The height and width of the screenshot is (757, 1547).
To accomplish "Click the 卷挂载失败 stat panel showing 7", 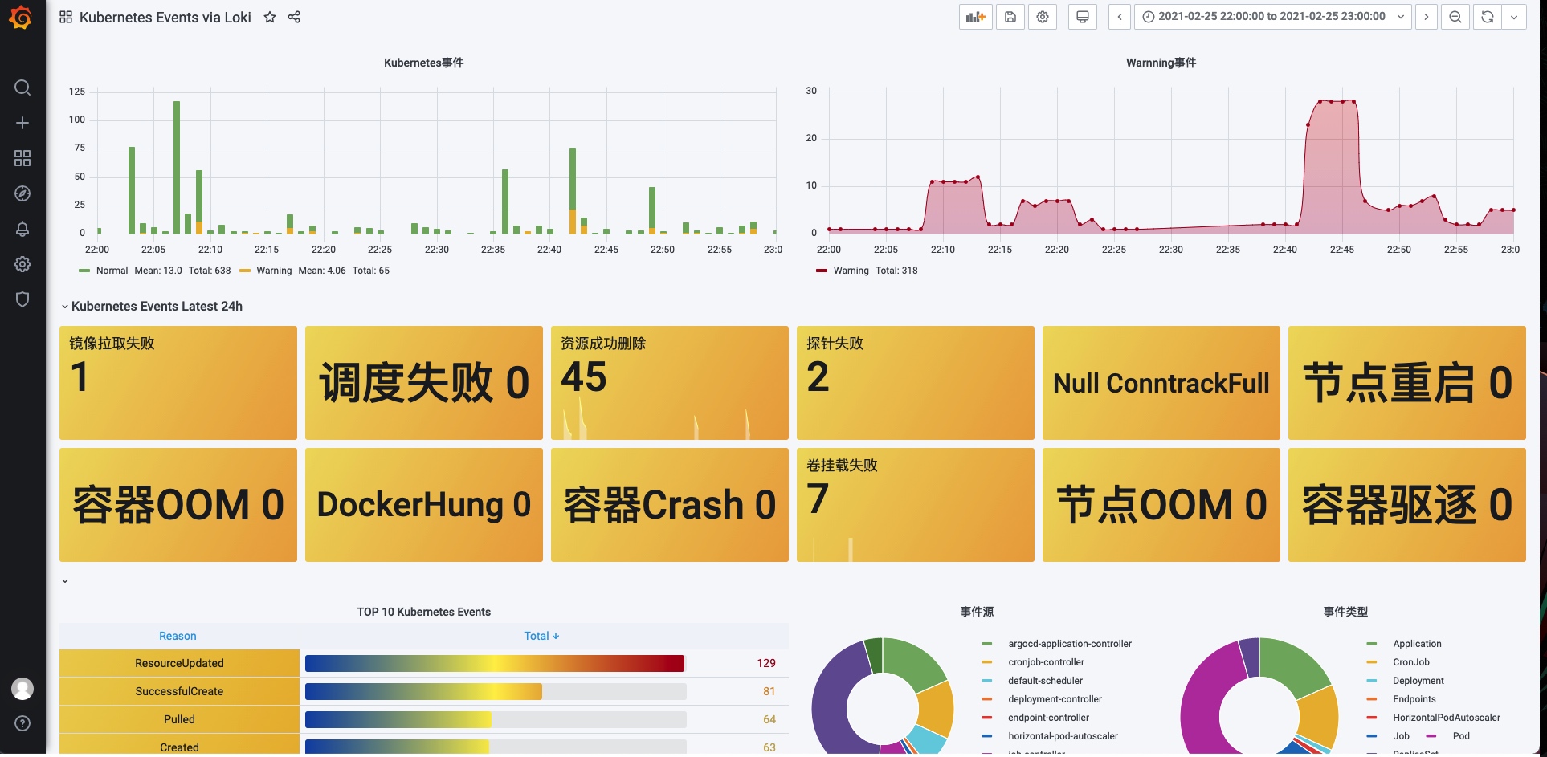I will [916, 505].
